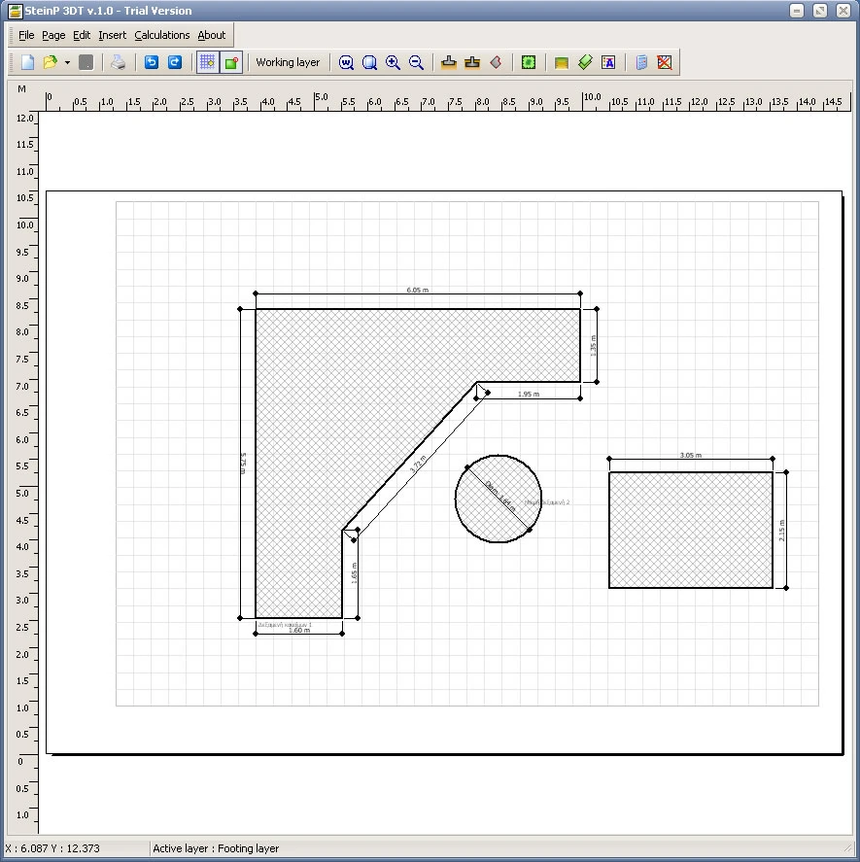This screenshot has height=862, width=860.
Task: Click the yellow-green layer fill icon
Action: point(562,62)
